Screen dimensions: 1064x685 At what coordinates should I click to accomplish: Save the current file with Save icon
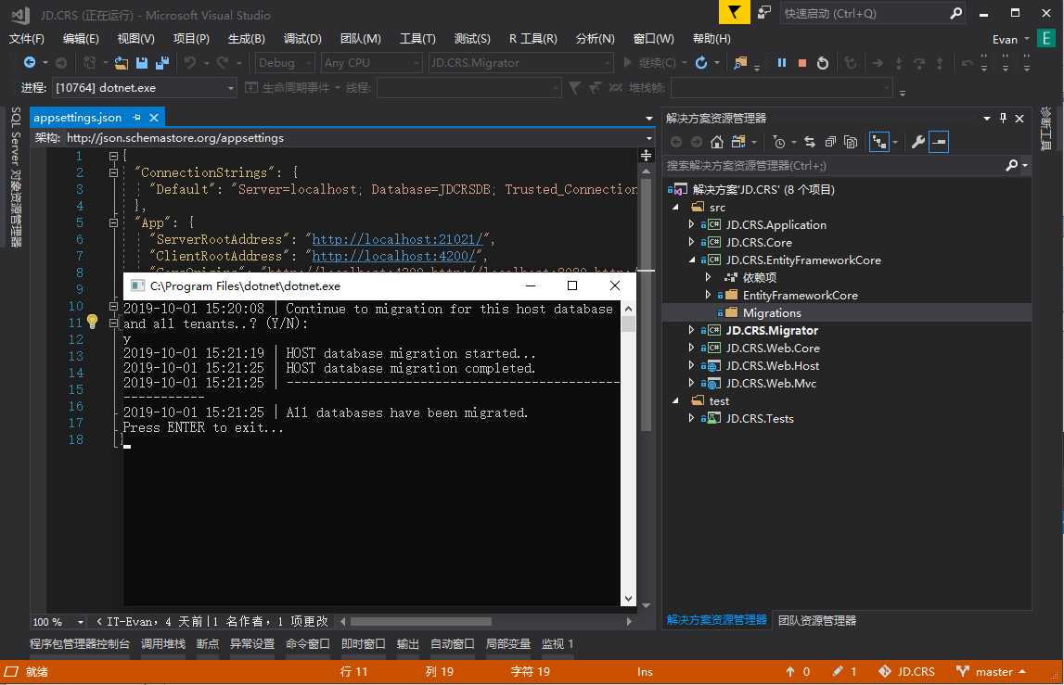pos(142,63)
